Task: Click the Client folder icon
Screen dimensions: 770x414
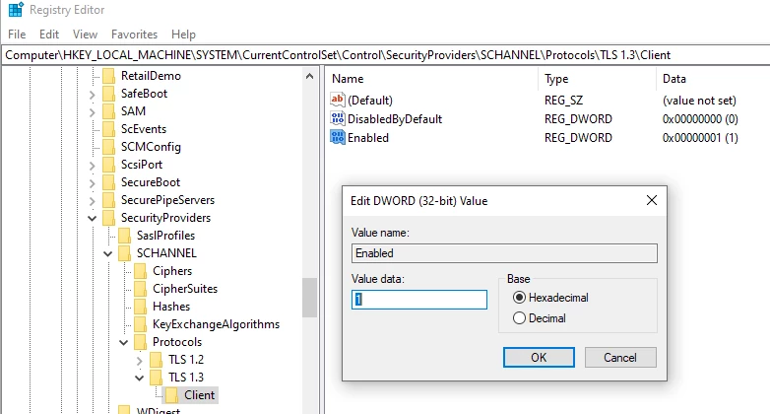Action: 172,395
